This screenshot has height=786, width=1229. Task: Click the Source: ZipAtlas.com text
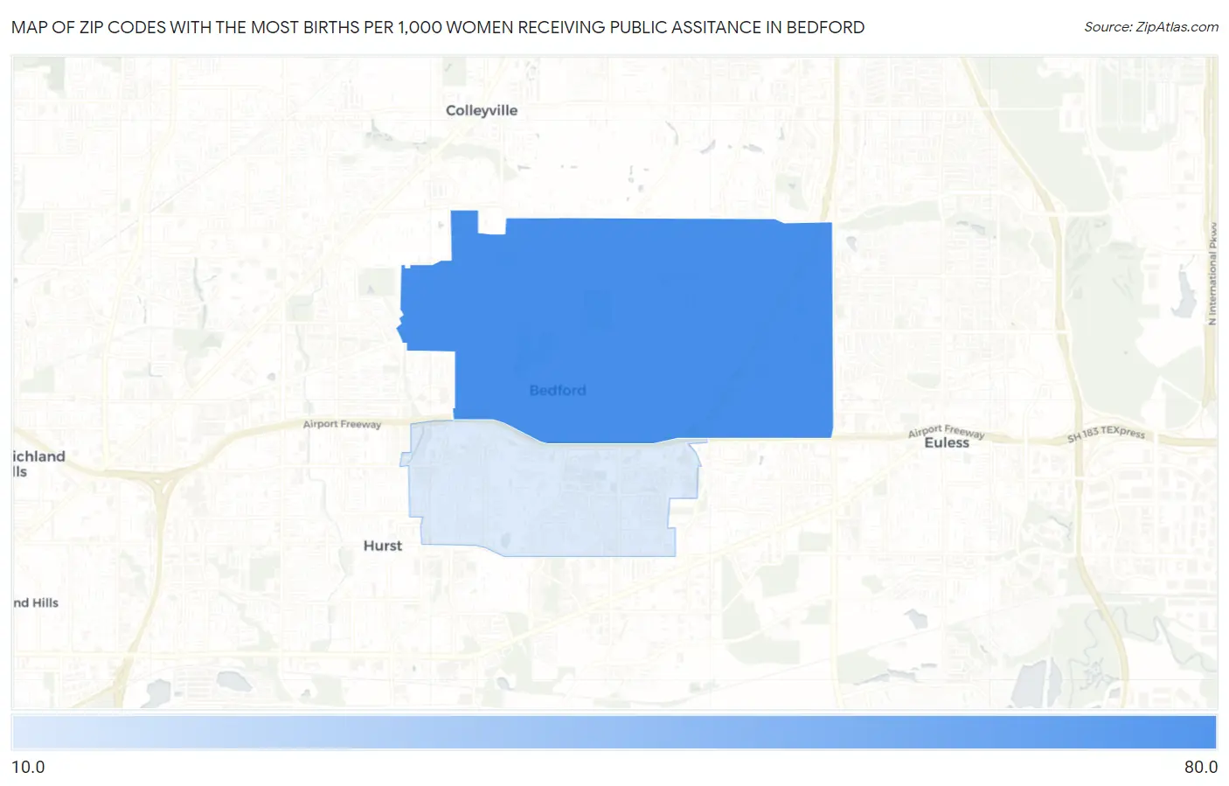1151,27
